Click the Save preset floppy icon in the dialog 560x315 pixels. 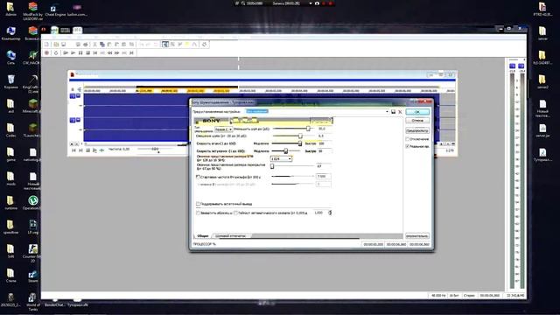click(x=393, y=112)
